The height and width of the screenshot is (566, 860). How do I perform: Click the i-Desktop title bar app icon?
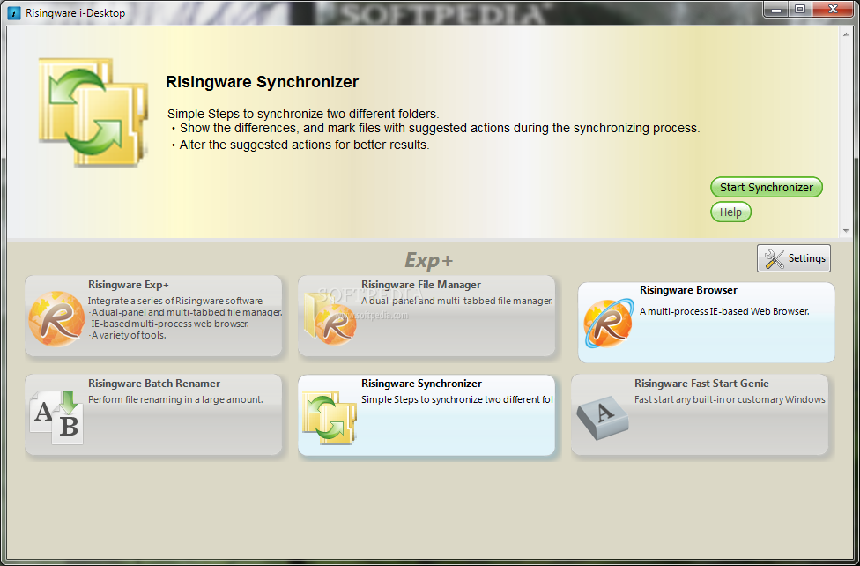(x=15, y=12)
